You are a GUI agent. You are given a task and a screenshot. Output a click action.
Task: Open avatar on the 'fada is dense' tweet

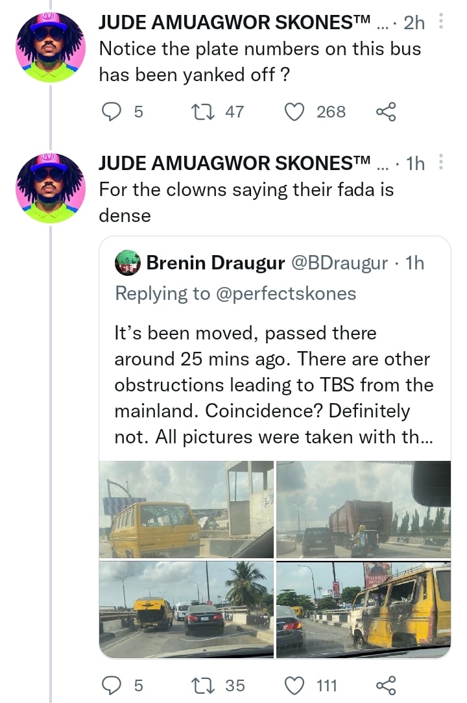(50, 188)
